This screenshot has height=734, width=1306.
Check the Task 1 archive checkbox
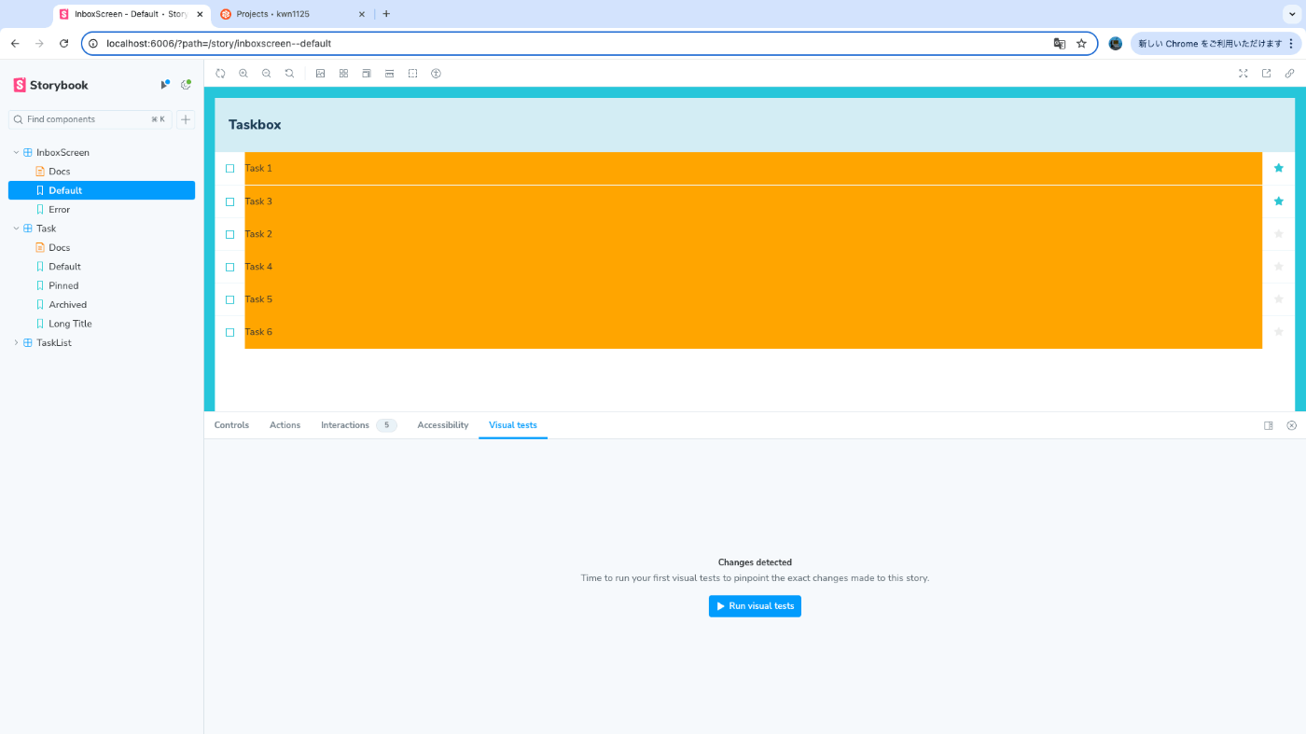[x=230, y=169]
